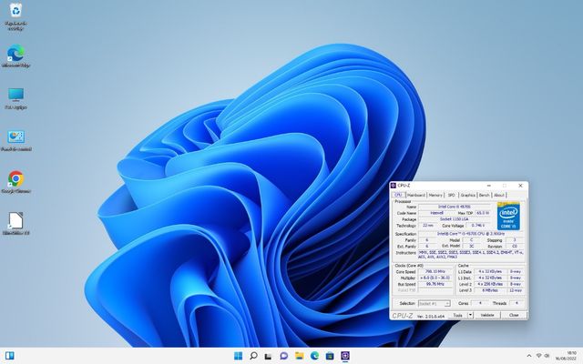Launch Microsoft Edge from the desktop shortcut

coord(15,56)
